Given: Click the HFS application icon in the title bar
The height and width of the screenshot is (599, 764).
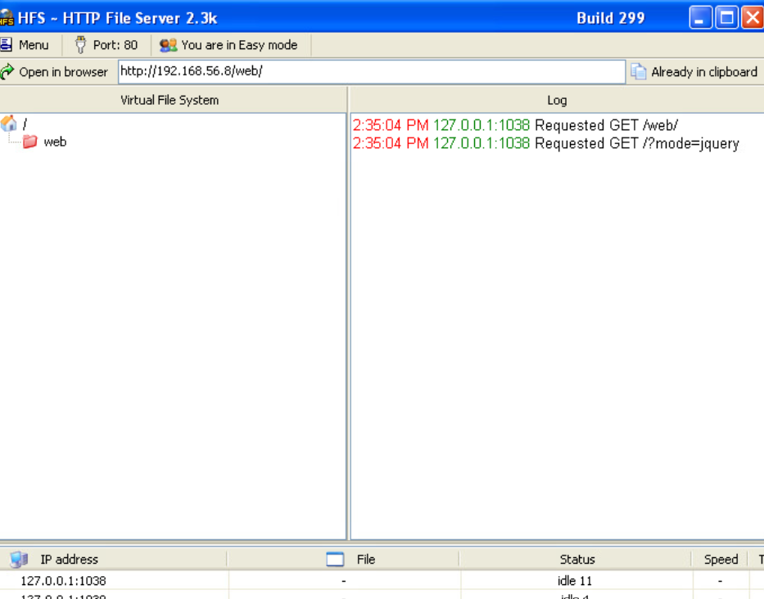Looking at the screenshot, I should point(7,18).
